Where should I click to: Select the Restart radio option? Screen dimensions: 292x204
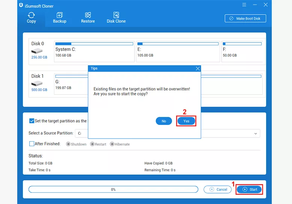(92, 144)
